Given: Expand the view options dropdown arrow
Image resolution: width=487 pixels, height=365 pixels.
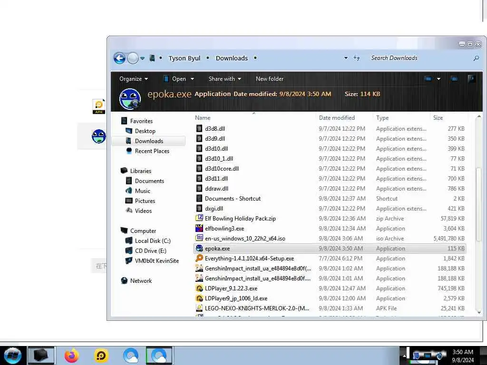Looking at the screenshot, I should click(438, 79).
